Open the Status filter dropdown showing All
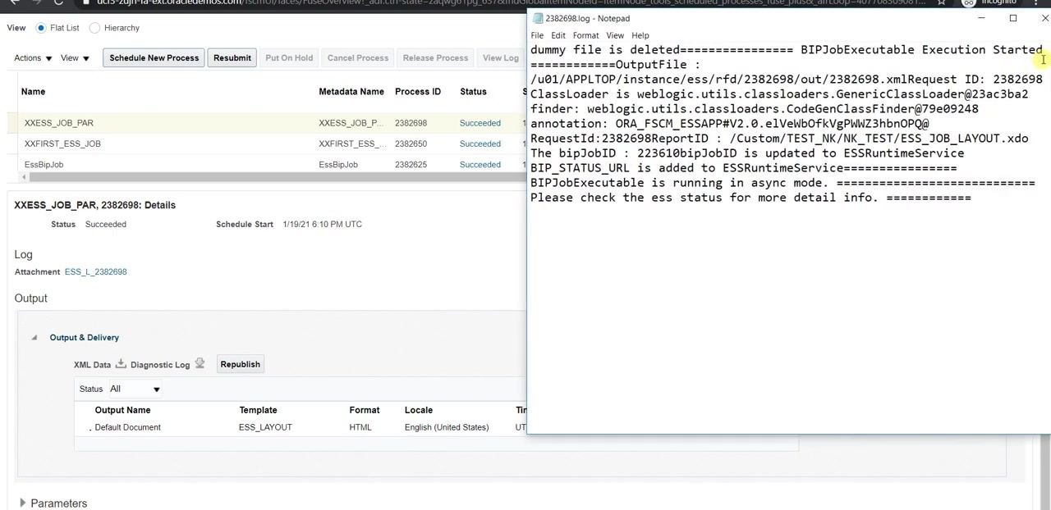This screenshot has width=1051, height=510. (x=135, y=389)
